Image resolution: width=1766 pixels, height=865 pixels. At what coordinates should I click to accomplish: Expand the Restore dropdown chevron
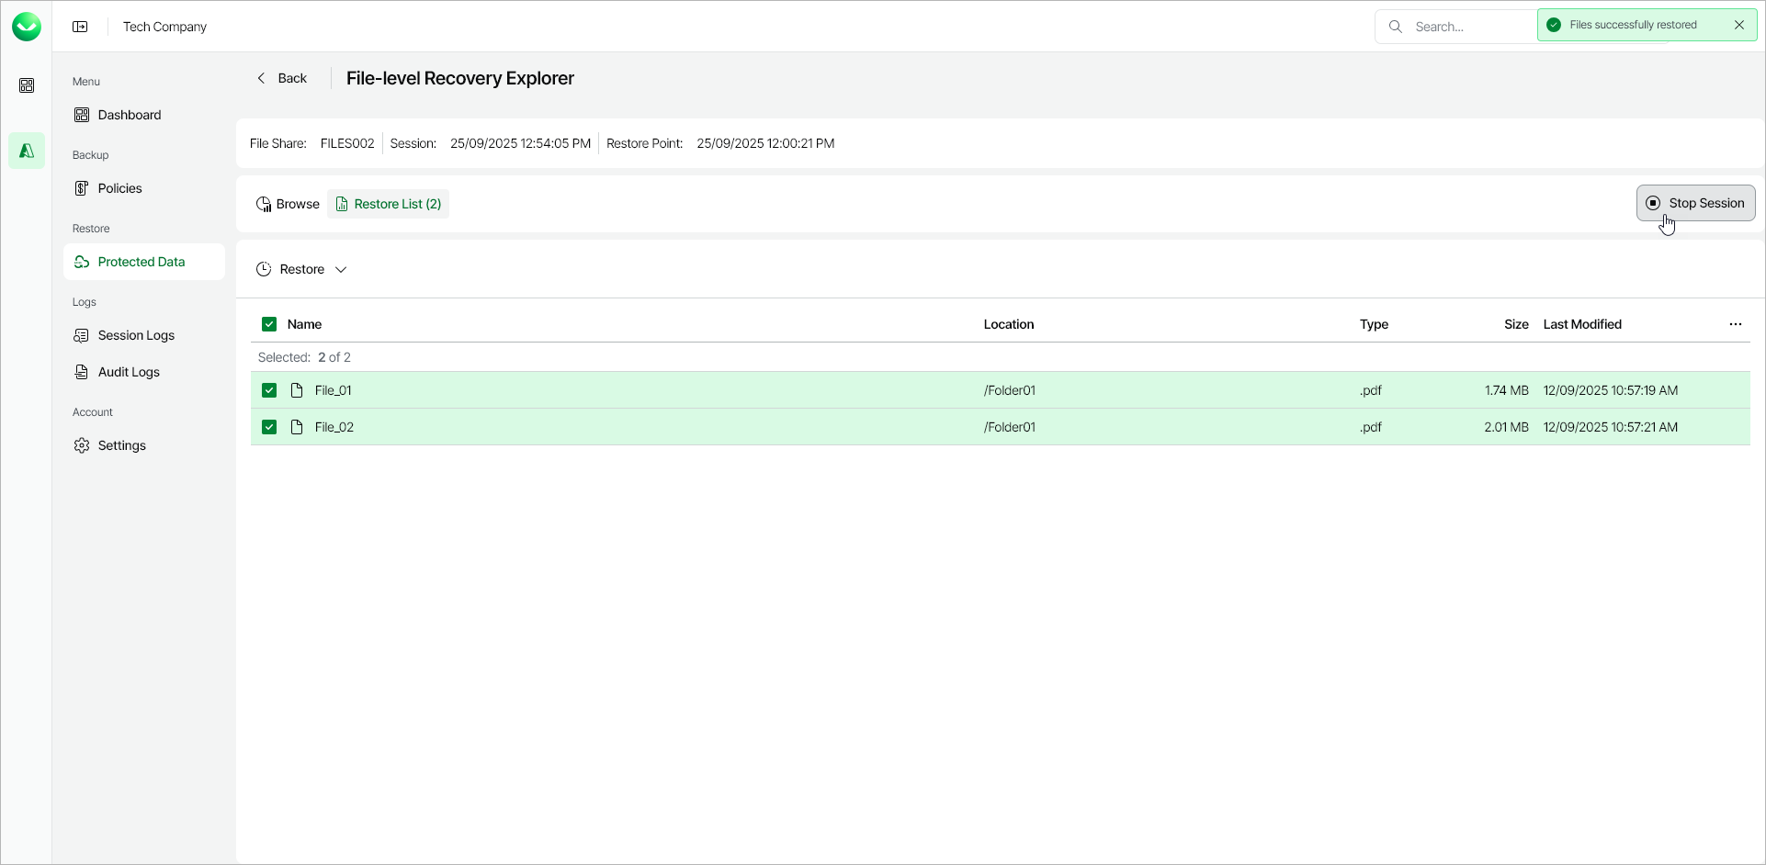click(x=341, y=269)
